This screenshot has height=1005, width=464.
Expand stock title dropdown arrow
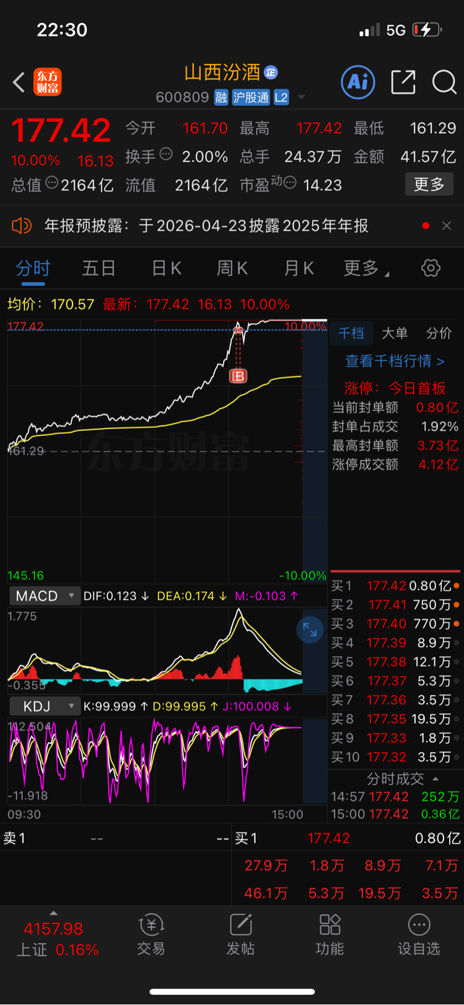point(301,97)
